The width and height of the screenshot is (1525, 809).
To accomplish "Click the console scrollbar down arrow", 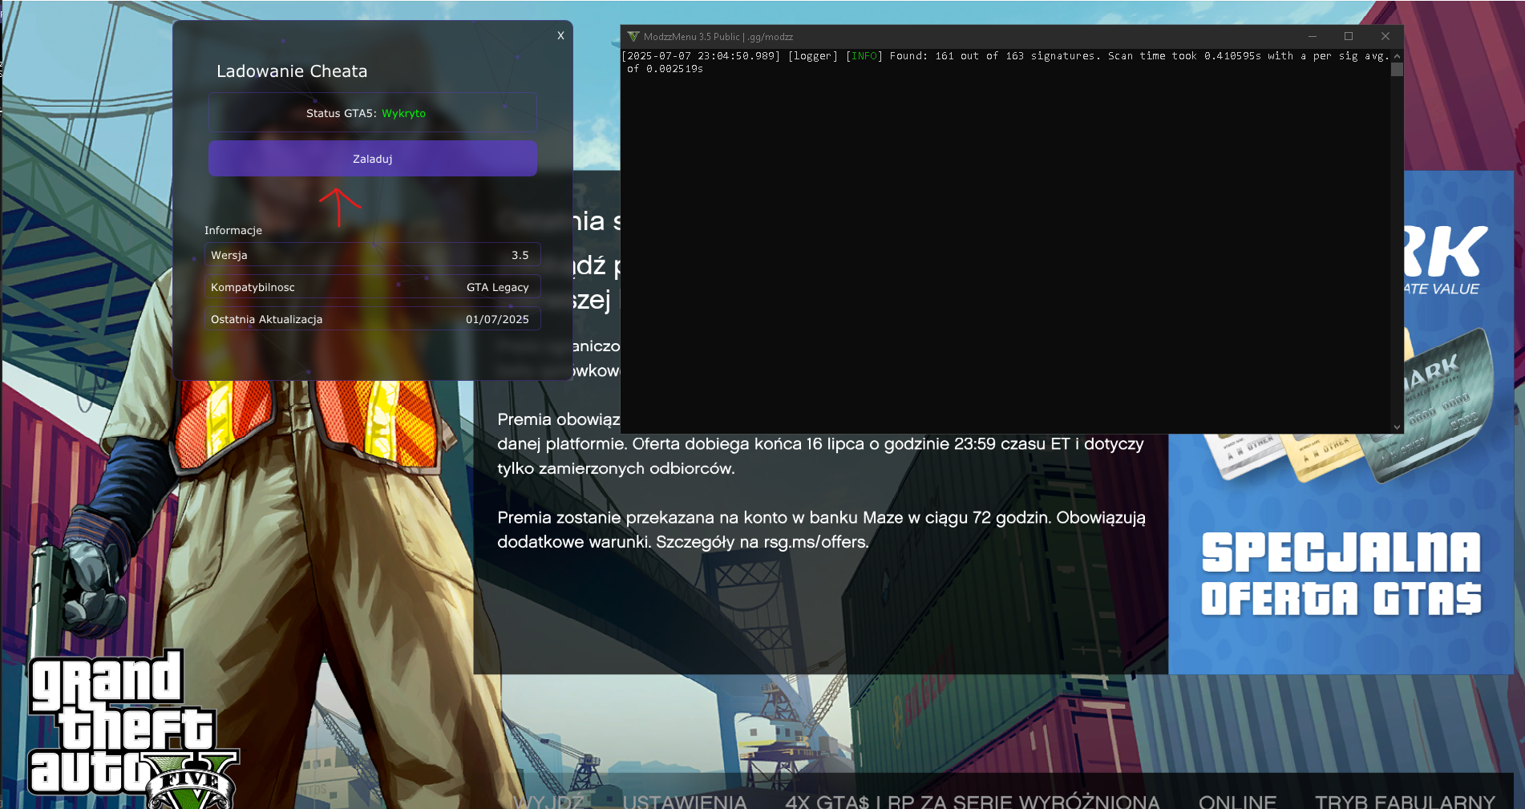I will (x=1397, y=427).
